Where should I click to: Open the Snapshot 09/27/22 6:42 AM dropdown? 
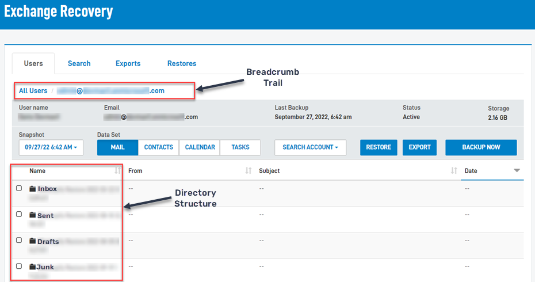[x=51, y=147]
